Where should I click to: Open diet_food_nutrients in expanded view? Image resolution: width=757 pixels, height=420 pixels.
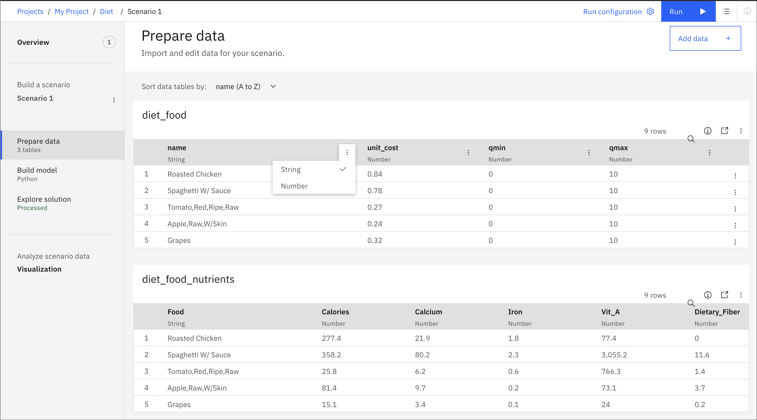(x=724, y=295)
